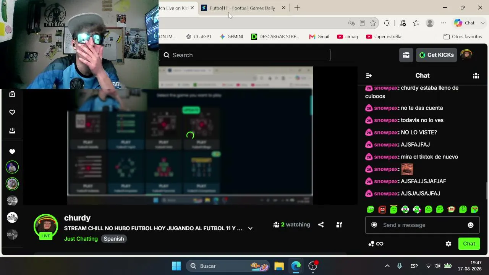Insert the heart-eyes green quick emote
The width and height of the screenshot is (489, 275).
click(x=474, y=209)
